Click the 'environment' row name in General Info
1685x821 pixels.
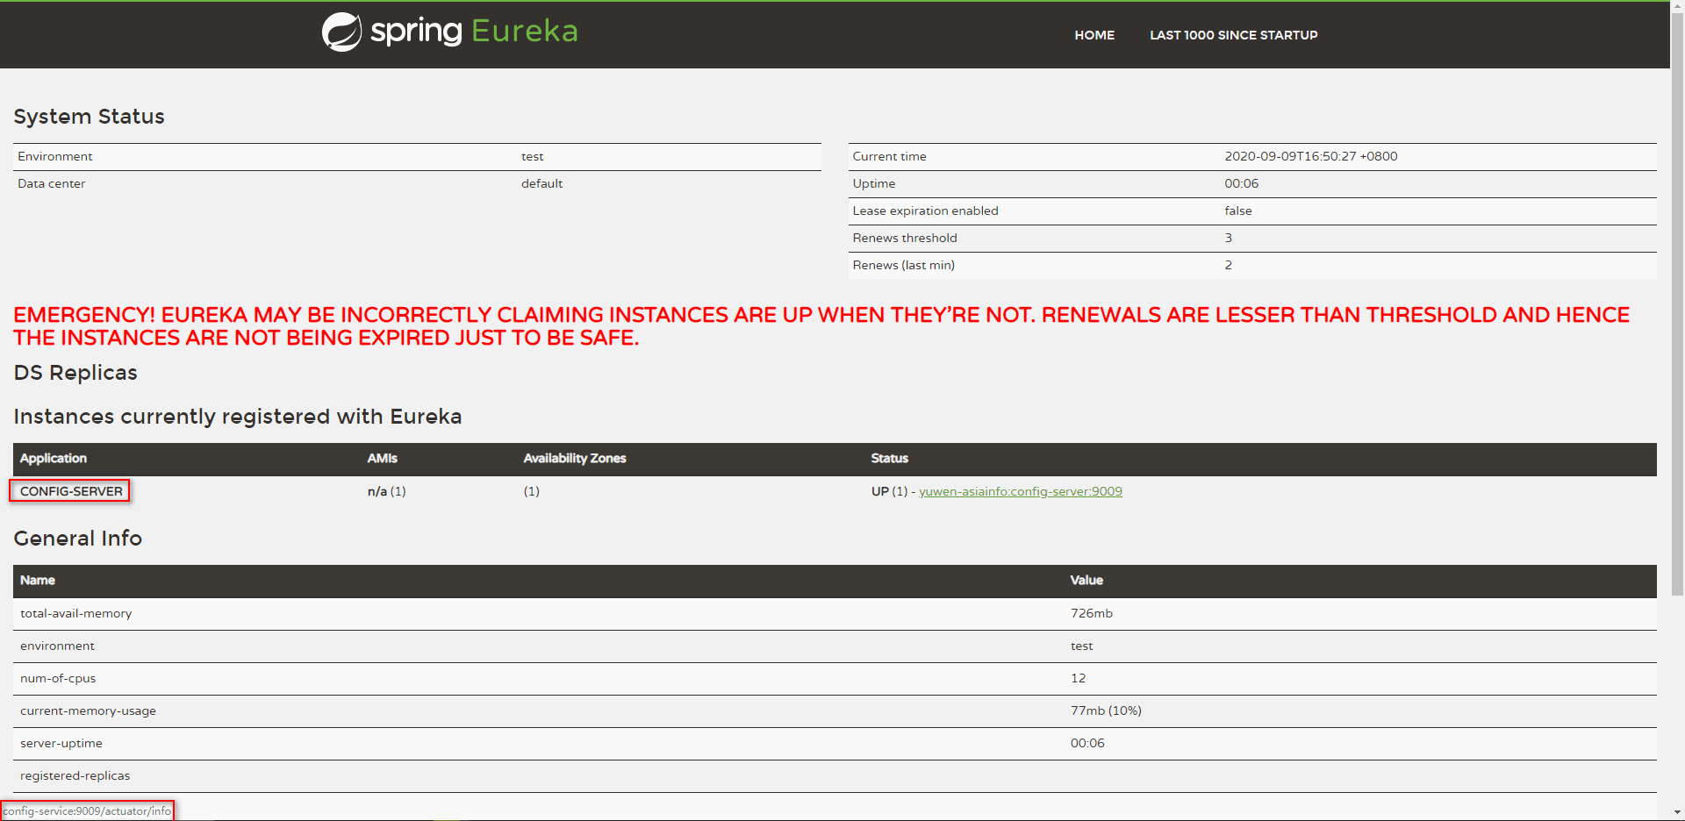[x=57, y=646]
